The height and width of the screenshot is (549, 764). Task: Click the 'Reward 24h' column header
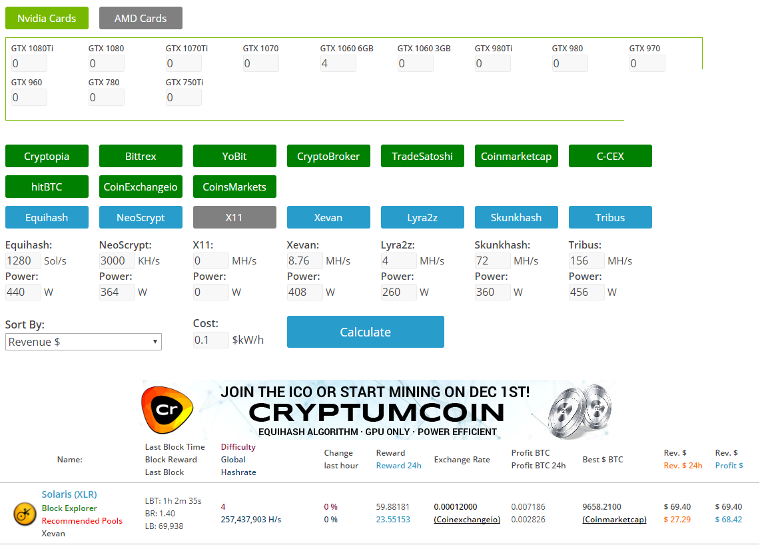(x=398, y=466)
